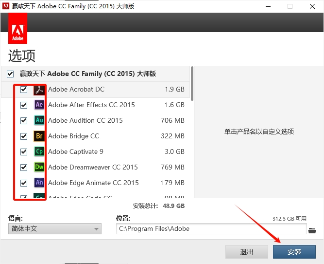Minimize the installer window
The width and height of the screenshot is (324, 264).
(268, 6)
